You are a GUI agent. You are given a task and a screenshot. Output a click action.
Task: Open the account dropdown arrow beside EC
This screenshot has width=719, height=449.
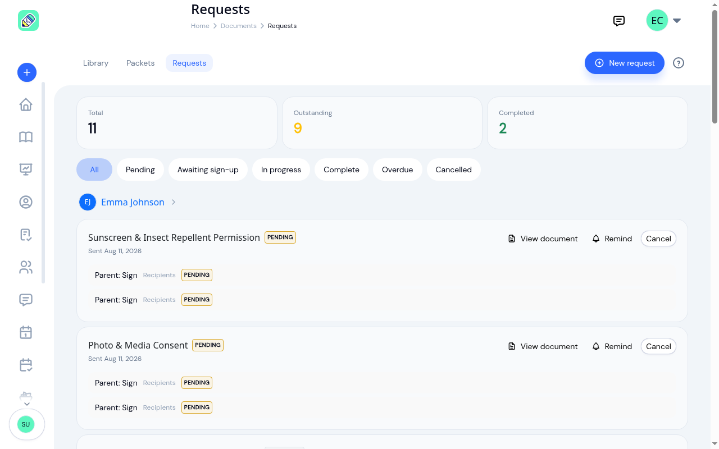tap(677, 21)
